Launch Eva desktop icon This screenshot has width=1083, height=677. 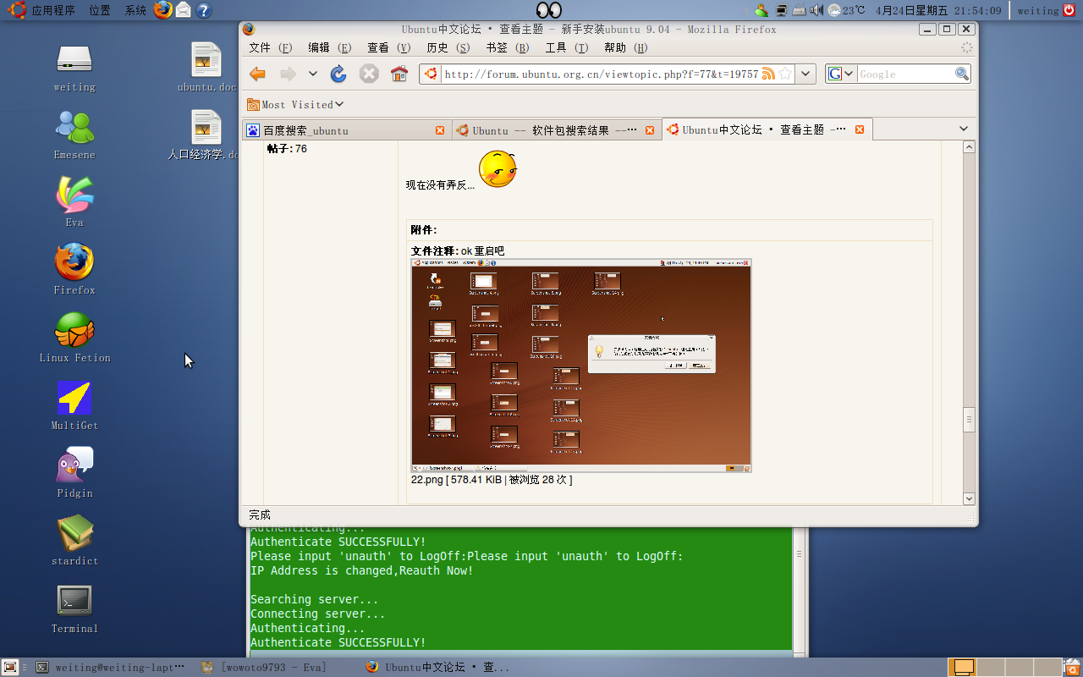click(x=74, y=201)
